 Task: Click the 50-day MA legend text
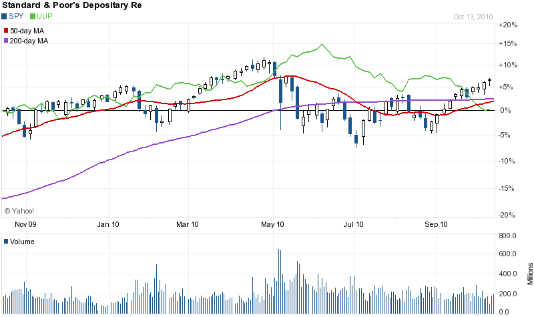(x=25, y=31)
